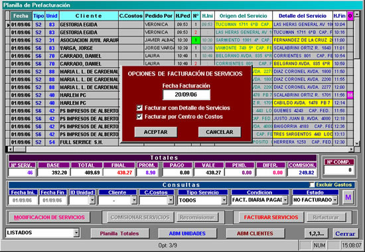Click the FACTURAR SERVICIOS button
Viewport: 365px width, 252px height.
[271, 218]
